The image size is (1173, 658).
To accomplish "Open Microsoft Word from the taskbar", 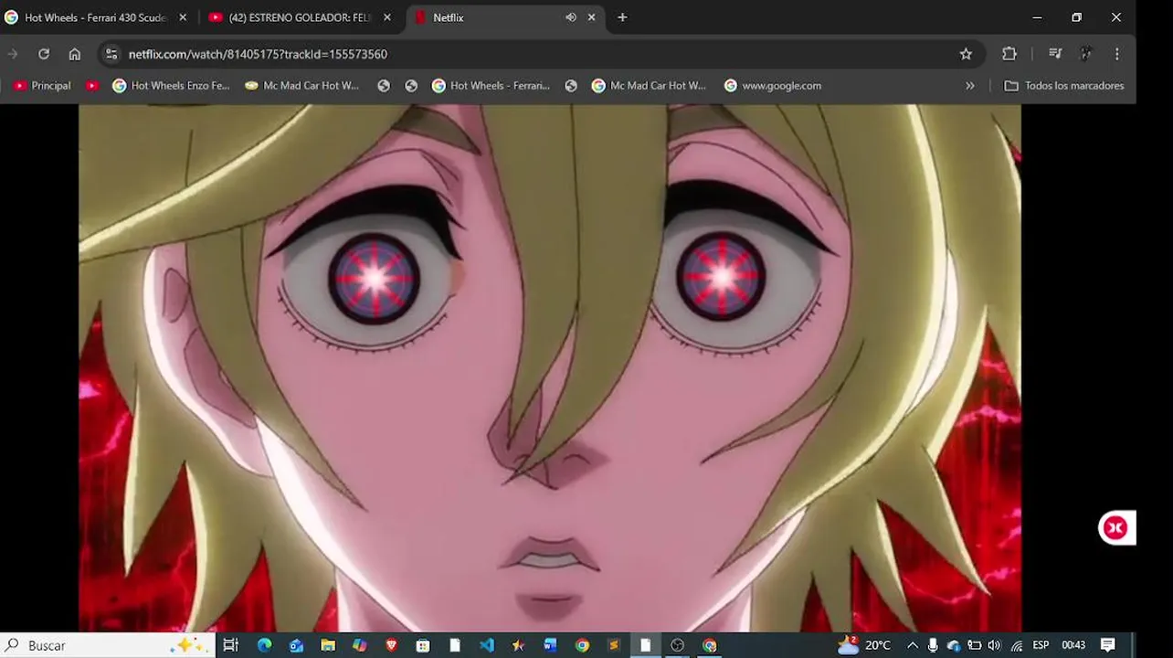I will [x=550, y=645].
